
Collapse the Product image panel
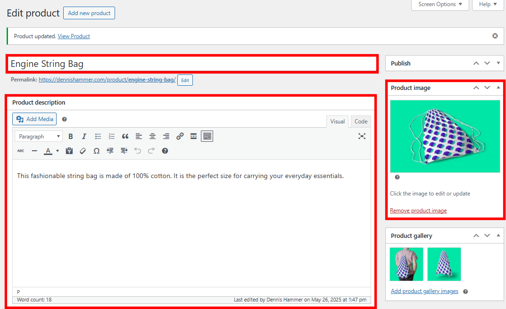coord(498,88)
